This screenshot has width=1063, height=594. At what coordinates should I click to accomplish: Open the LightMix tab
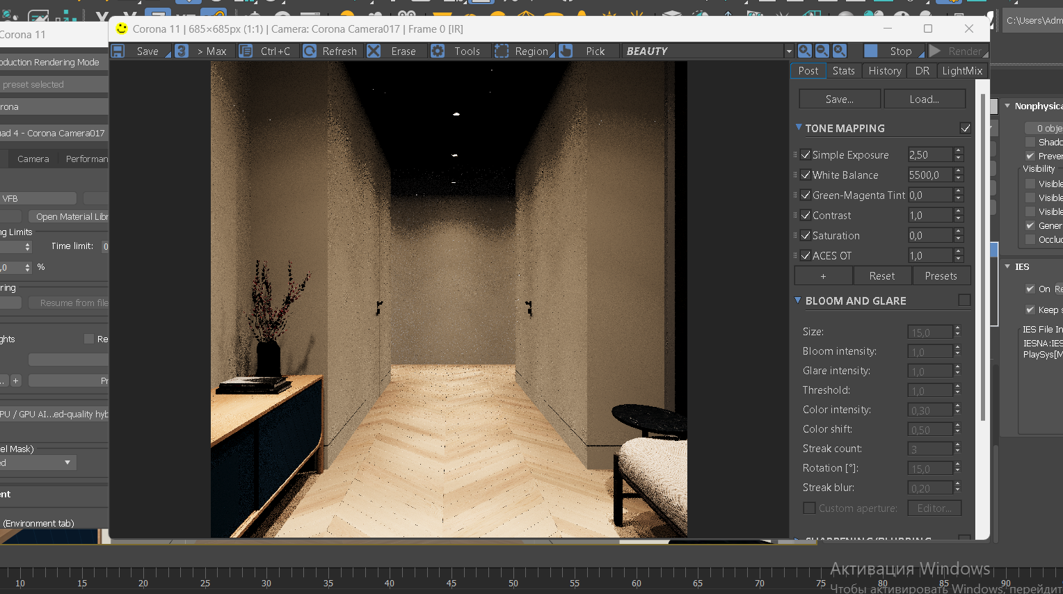click(962, 71)
